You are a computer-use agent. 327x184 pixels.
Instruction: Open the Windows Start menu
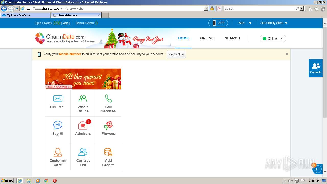7,180
